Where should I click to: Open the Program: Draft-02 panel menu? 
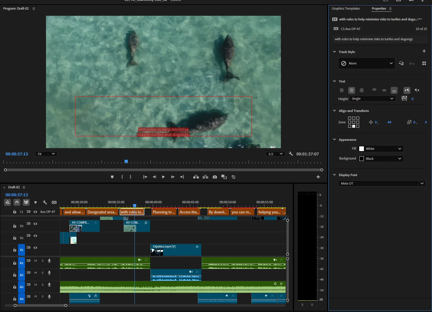pos(34,9)
